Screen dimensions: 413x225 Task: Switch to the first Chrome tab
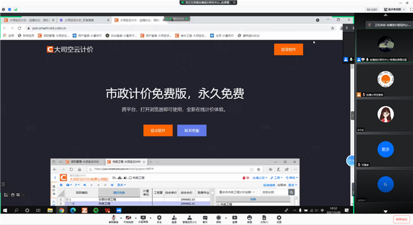coord(29,20)
